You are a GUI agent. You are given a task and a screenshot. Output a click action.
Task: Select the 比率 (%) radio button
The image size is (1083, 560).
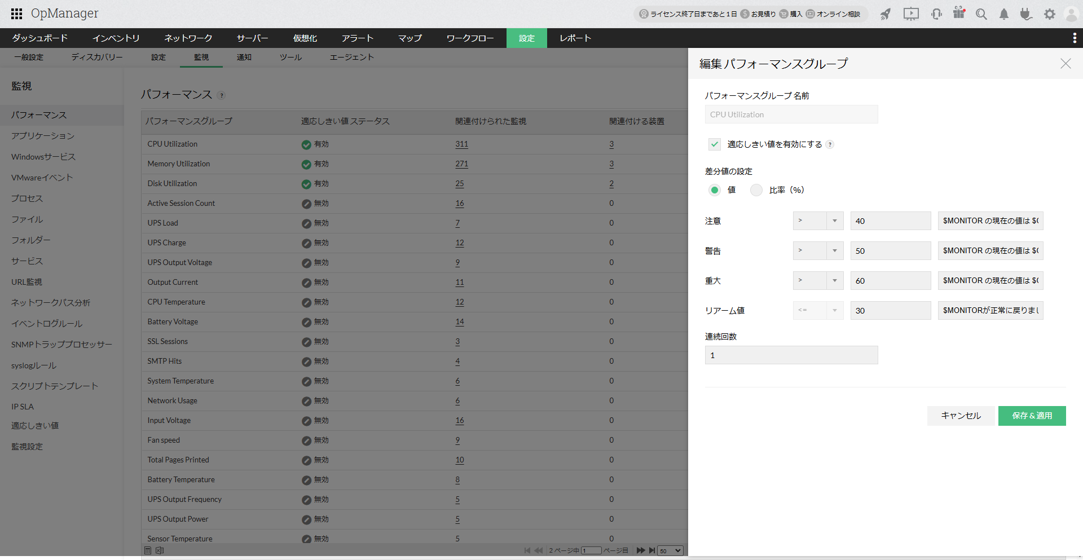[756, 190]
